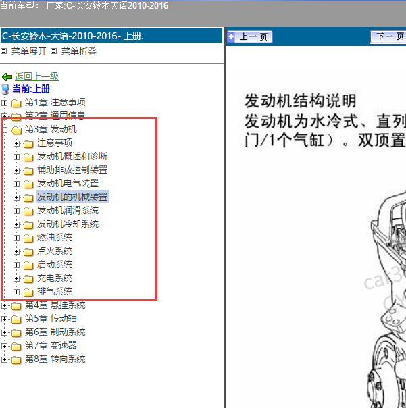406x408 pixels.
Task: Click folder icon of 第8章 转向系统
Action: point(16,360)
